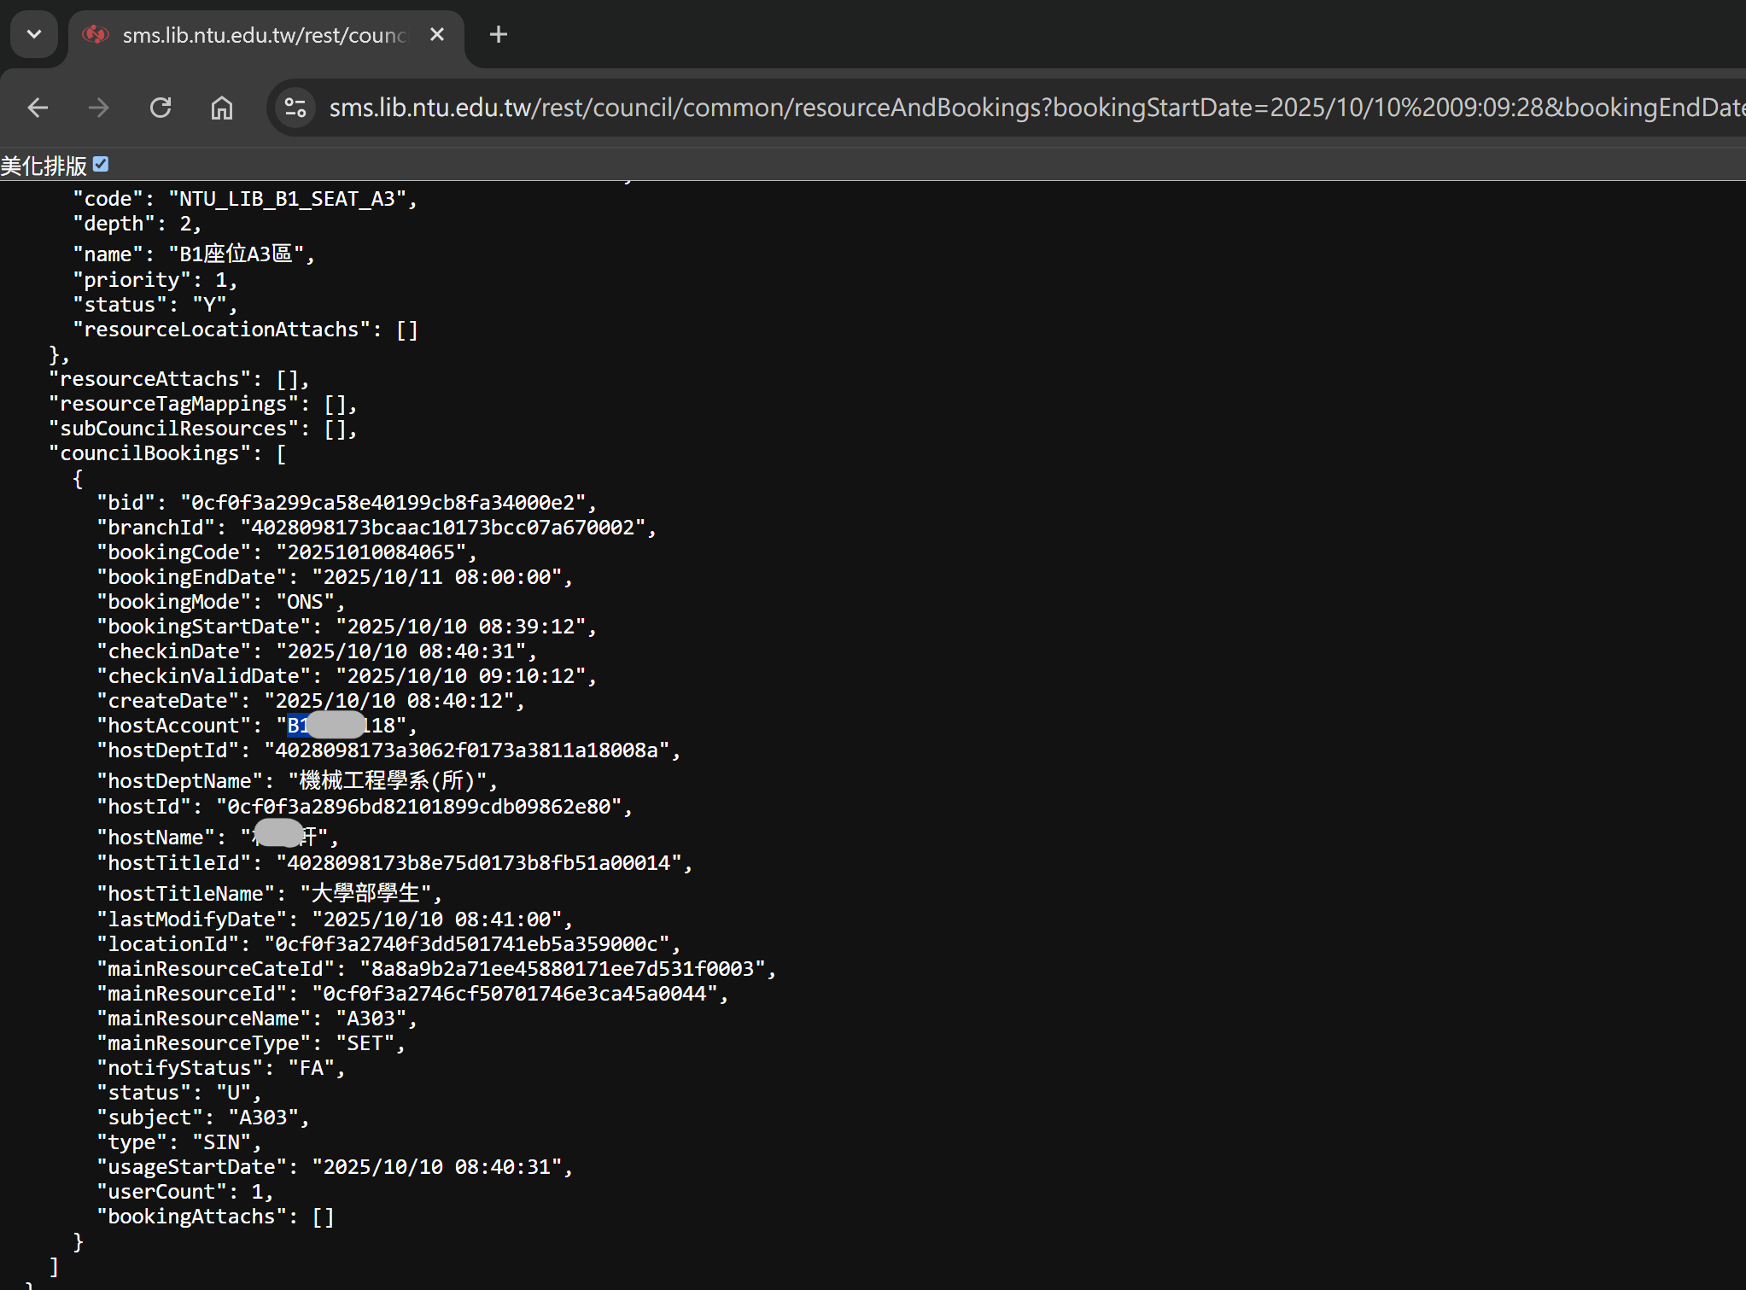Click the bookingEndDate value 2025/10/11 08:00:00
The image size is (1746, 1290).
click(436, 577)
